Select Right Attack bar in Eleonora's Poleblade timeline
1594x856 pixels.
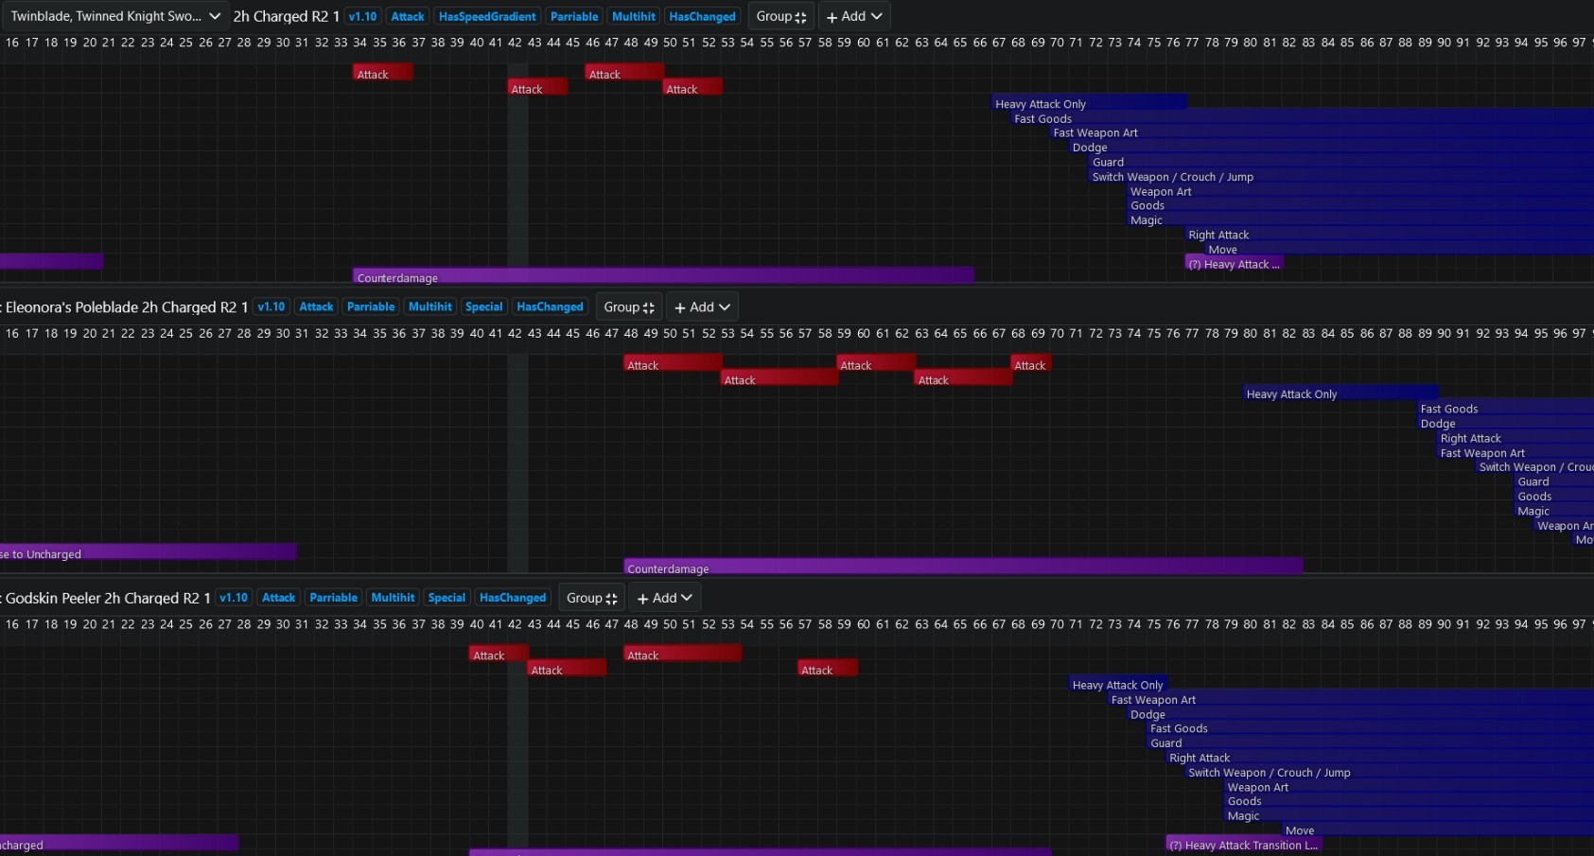pyautogui.click(x=1515, y=438)
